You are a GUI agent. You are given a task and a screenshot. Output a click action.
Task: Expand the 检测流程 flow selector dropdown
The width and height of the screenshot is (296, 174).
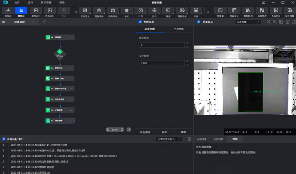pyautogui.click(x=33, y=22)
